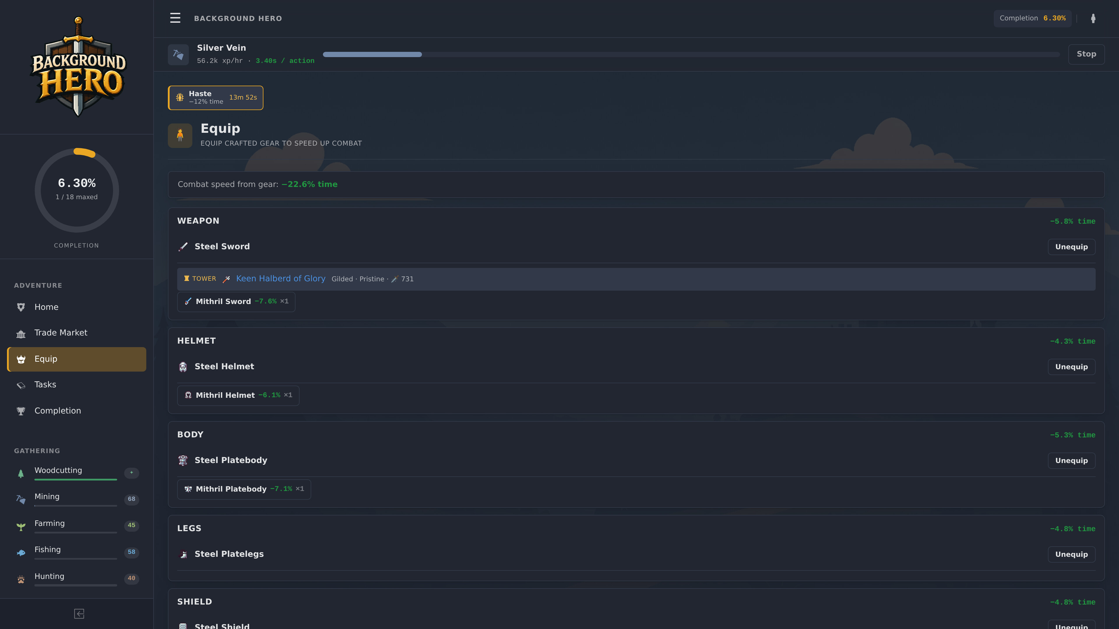Click the circular completion progress ring
1119x629 pixels.
click(76, 190)
